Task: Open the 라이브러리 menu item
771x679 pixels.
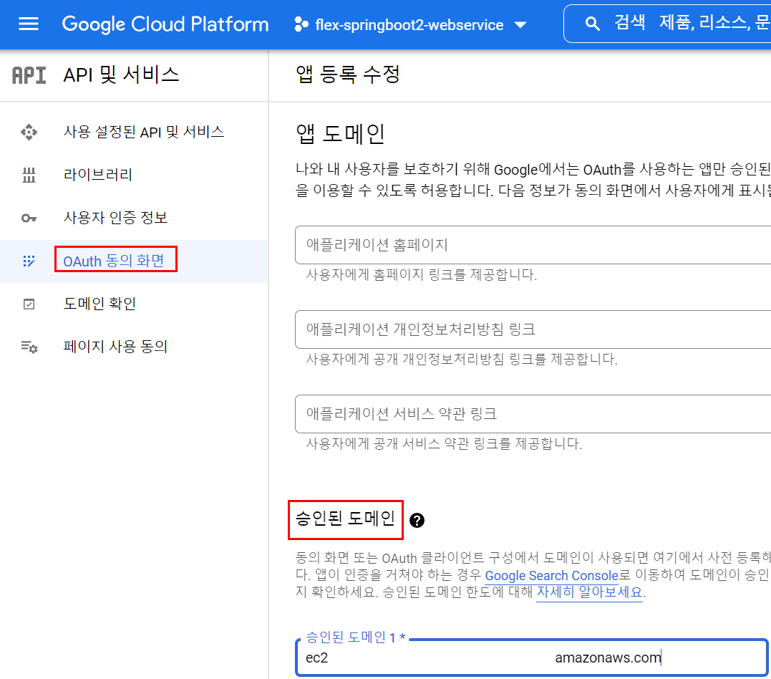Action: (98, 175)
